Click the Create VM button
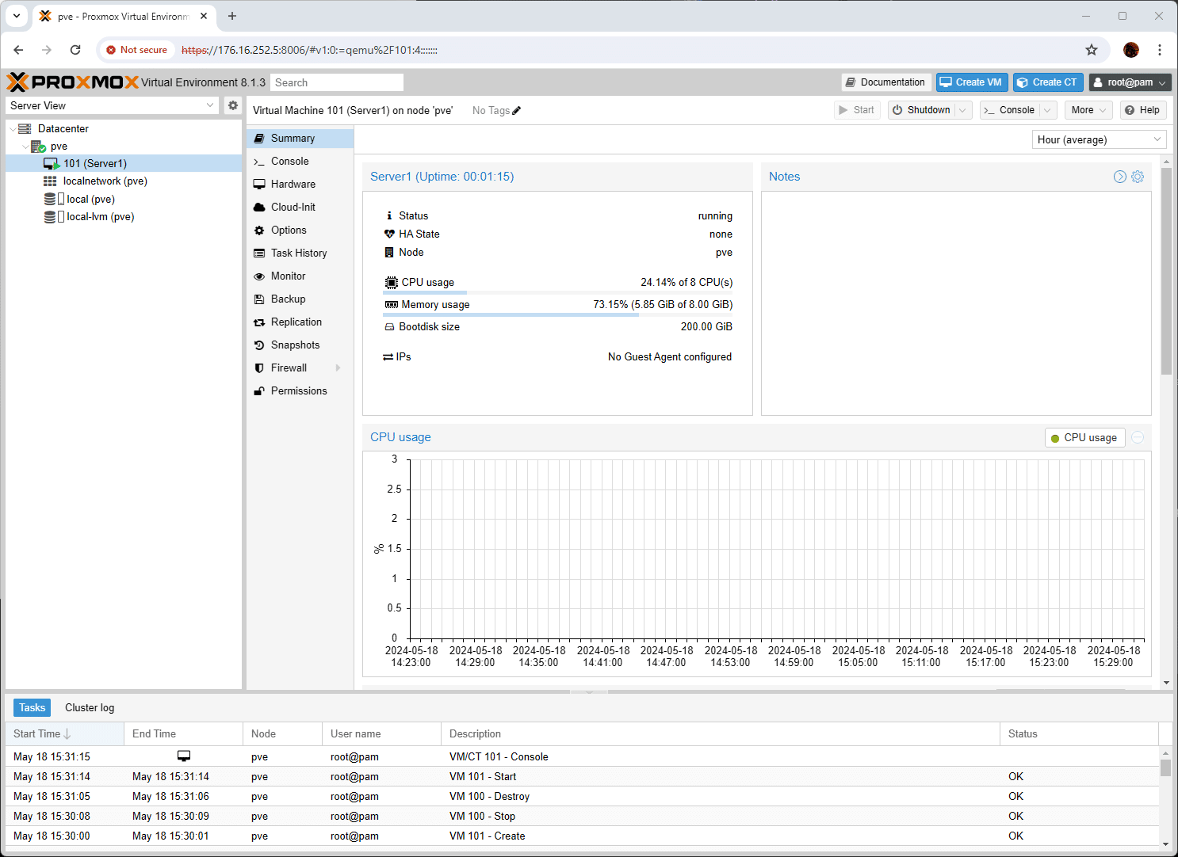Image resolution: width=1178 pixels, height=857 pixels. 971,82
